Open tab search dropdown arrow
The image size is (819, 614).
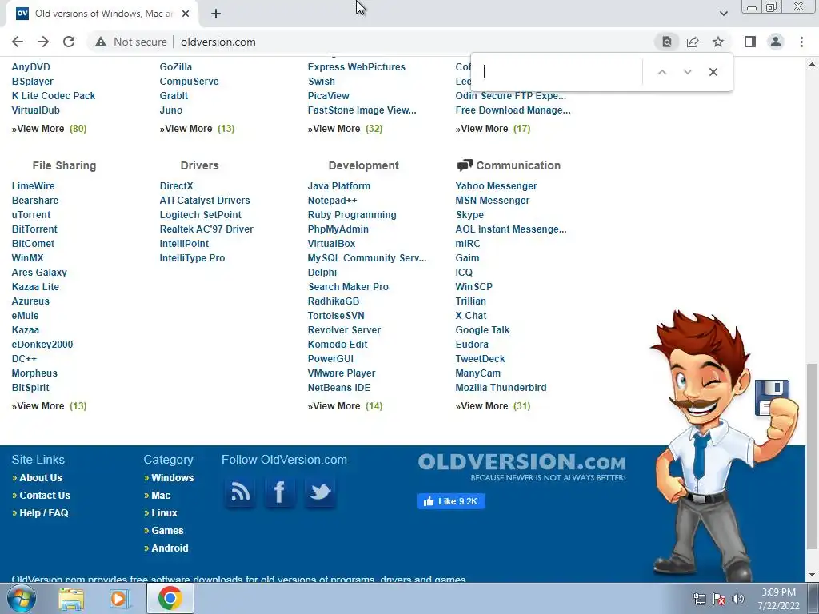tap(723, 14)
